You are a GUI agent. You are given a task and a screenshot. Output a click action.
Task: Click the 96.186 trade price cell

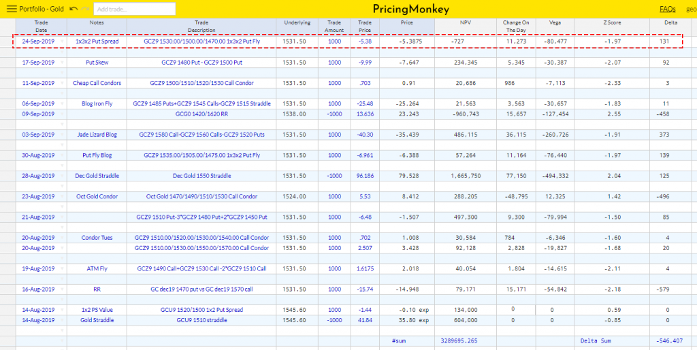click(x=365, y=175)
